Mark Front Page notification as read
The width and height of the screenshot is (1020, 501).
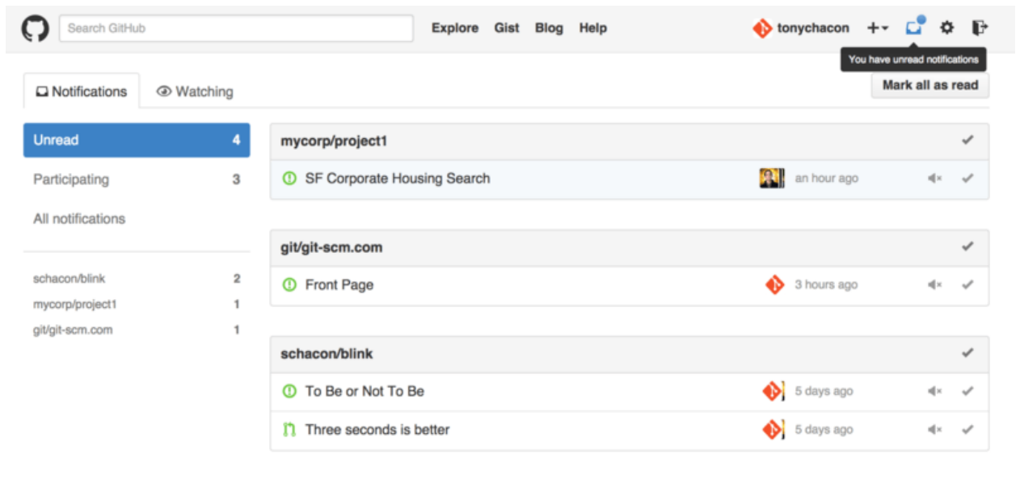coord(967,285)
